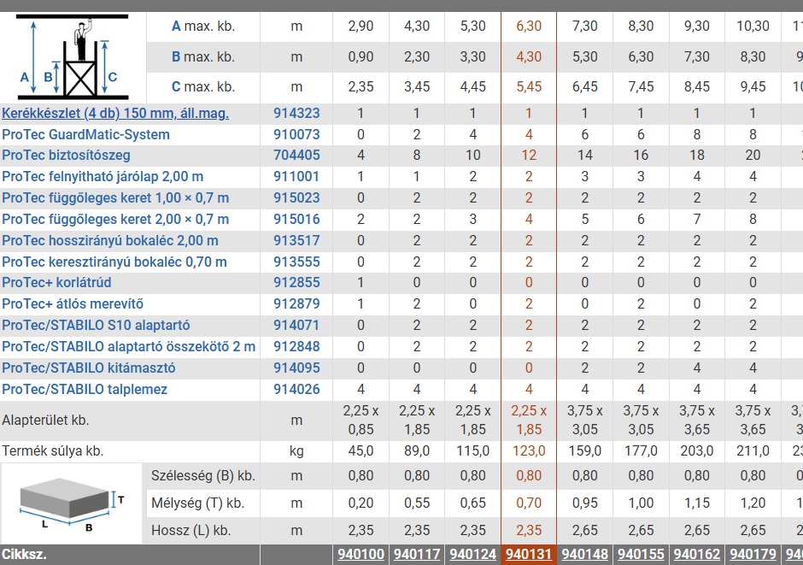
Task: Select ProTec+ átlós merevítő row label
Action: [73, 304]
